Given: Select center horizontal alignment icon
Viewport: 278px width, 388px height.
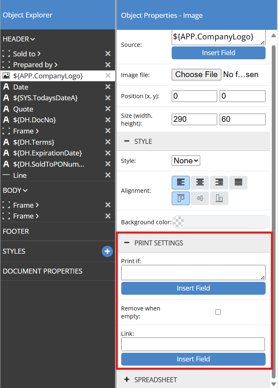Looking at the screenshot, I should tap(200, 182).
